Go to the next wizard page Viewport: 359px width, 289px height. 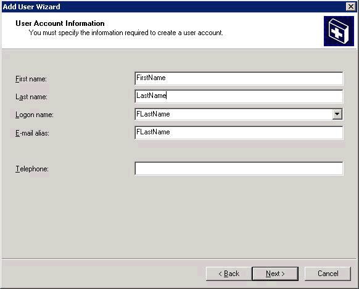[275, 274]
